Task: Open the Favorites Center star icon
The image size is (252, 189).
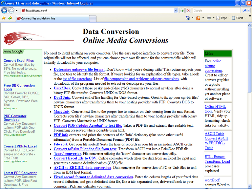Action: [x=4, y=18]
